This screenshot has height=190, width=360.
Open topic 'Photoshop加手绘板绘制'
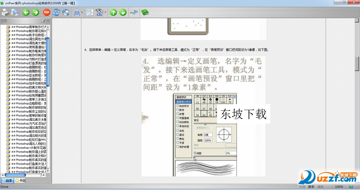(x=29, y=83)
